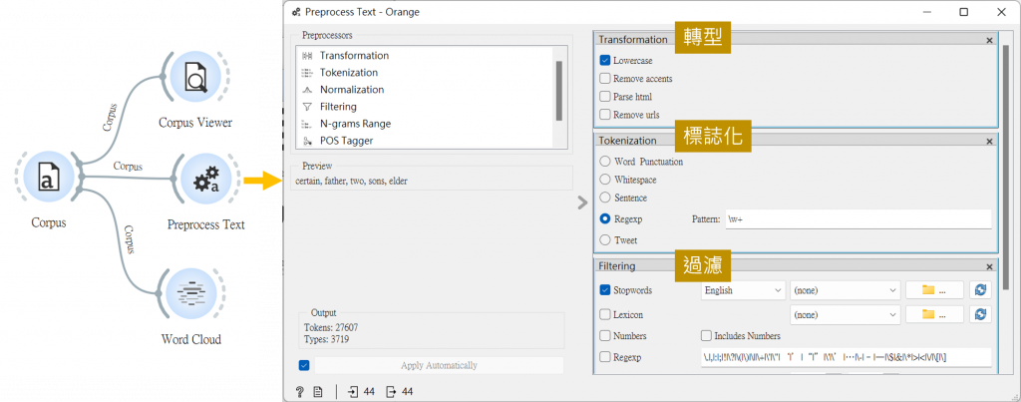Select Regexp tokenization radio button
This screenshot has width=1021, height=402.
point(605,219)
